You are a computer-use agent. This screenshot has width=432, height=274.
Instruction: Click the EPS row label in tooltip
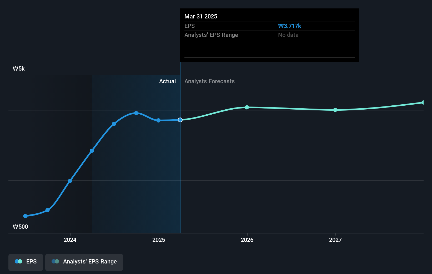point(190,26)
